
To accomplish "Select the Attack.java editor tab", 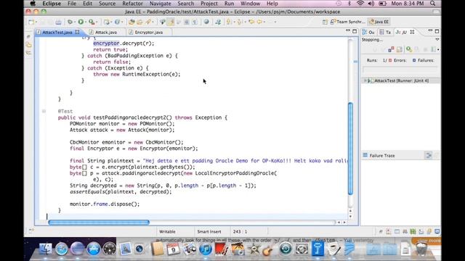I will click(106, 32).
